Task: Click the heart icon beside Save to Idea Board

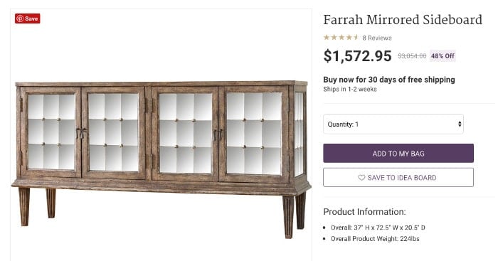Action: [361, 178]
